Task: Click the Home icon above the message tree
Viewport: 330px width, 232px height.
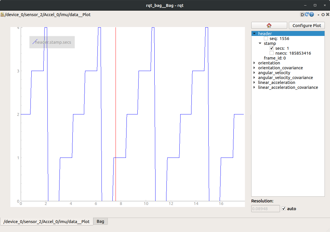Action: (x=269, y=25)
